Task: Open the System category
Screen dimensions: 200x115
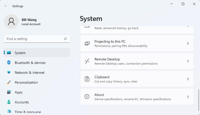Action: tap(37, 53)
